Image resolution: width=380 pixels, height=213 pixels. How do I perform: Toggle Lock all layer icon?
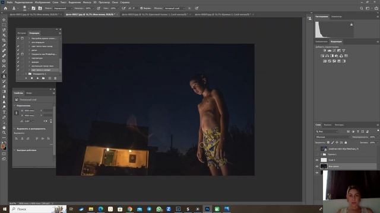346,143
